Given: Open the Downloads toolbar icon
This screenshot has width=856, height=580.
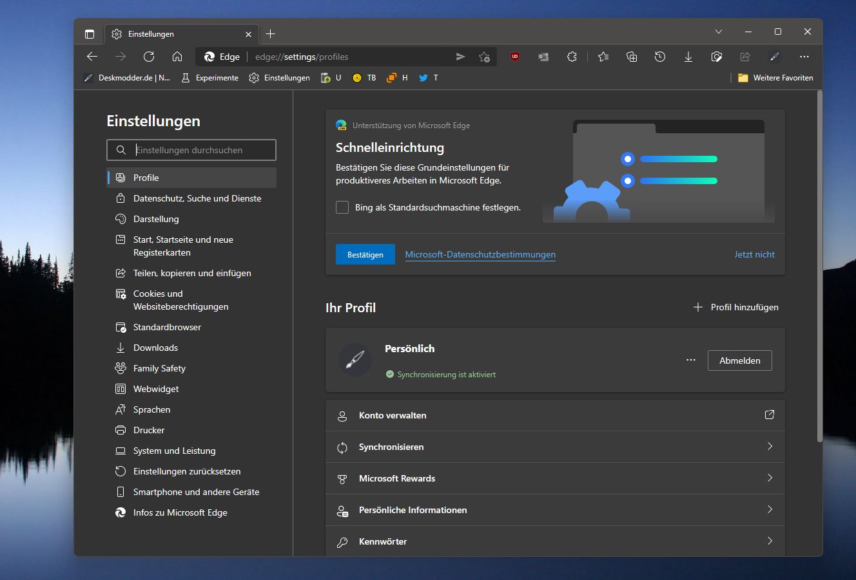Looking at the screenshot, I should (688, 57).
